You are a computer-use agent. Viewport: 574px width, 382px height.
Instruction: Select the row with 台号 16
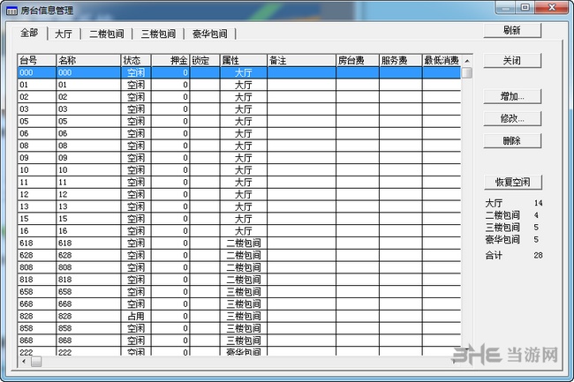(239, 230)
